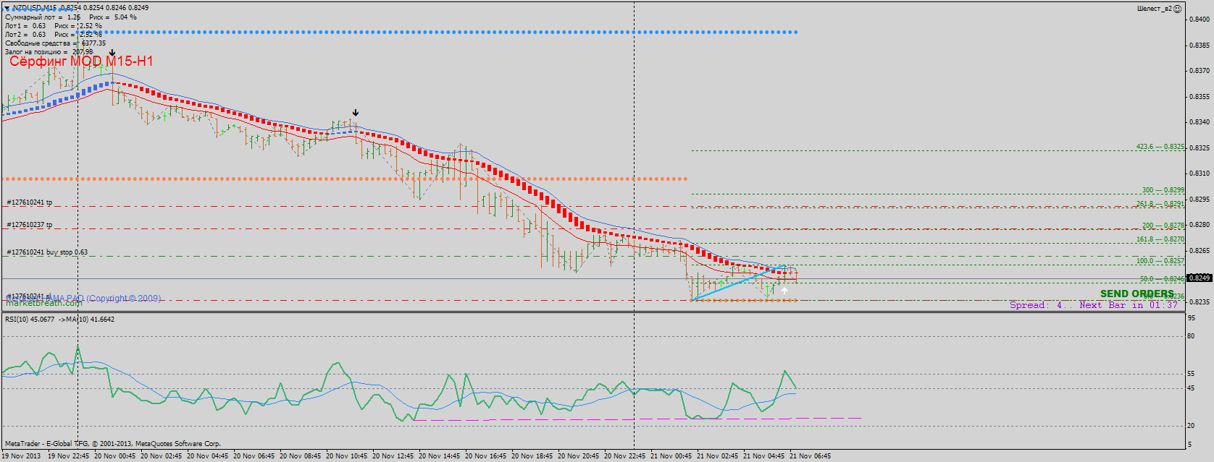The width and height of the screenshot is (1214, 462).
Task: Click the Fibonacci 261.8 — 0.8291 level label
Action: [1160, 204]
